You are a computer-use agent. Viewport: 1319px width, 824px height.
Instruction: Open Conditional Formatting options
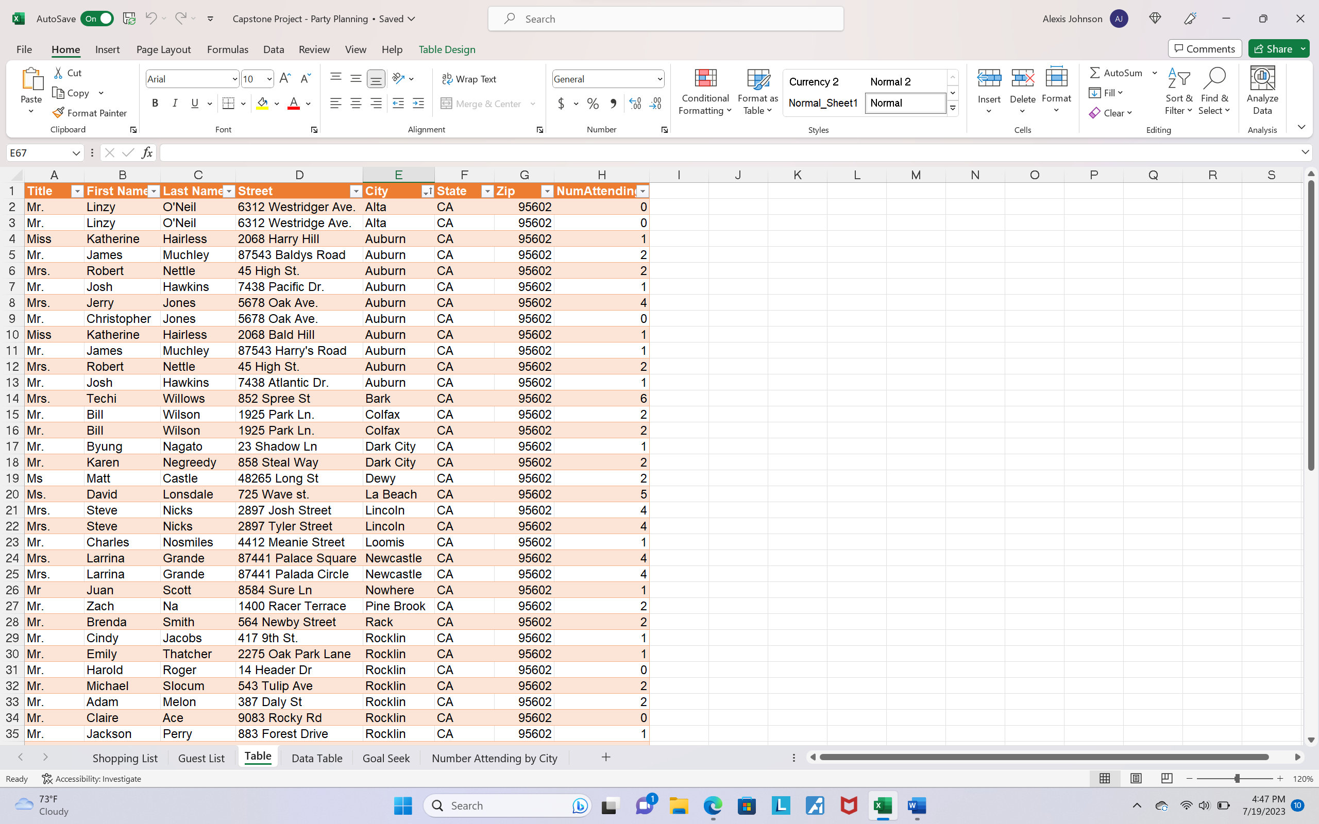click(x=704, y=93)
